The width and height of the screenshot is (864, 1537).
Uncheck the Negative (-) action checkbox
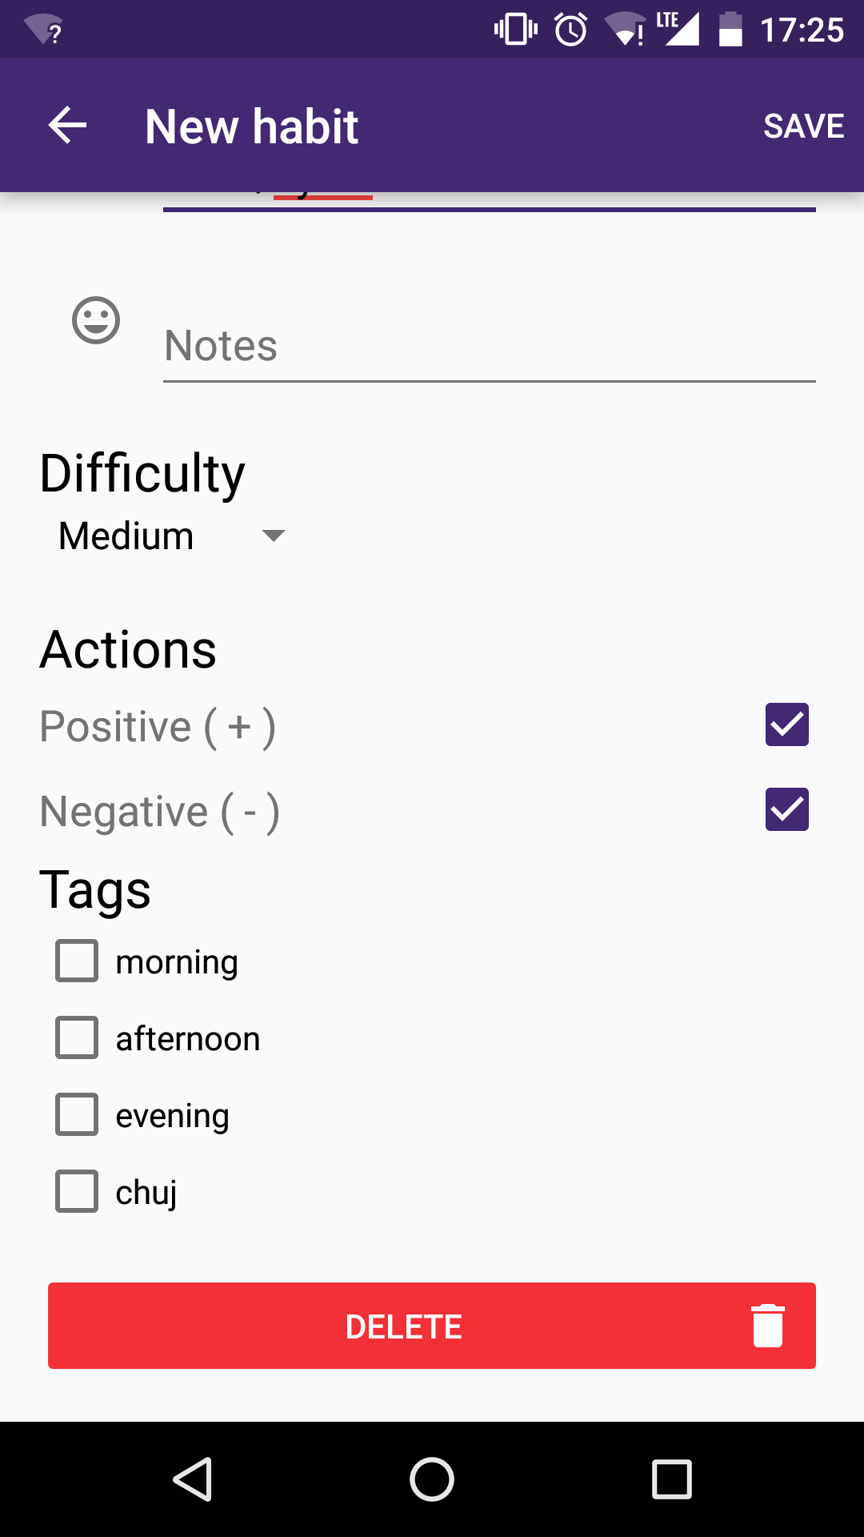pos(786,809)
